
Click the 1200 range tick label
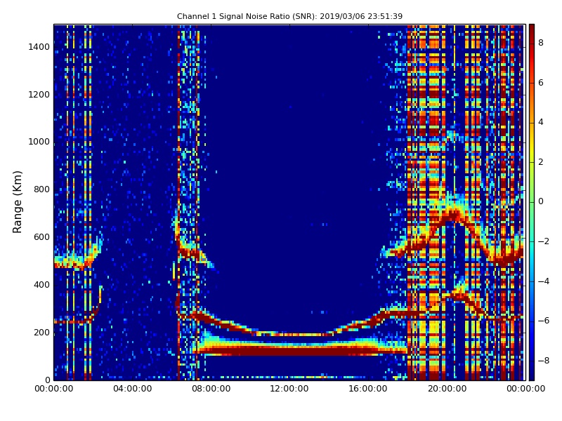(39, 95)
